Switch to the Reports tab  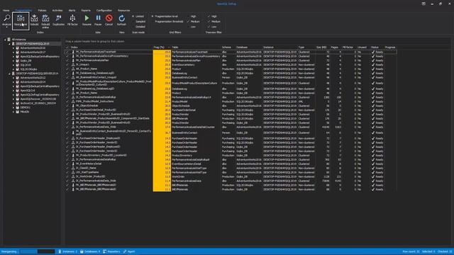pyautogui.click(x=86, y=11)
